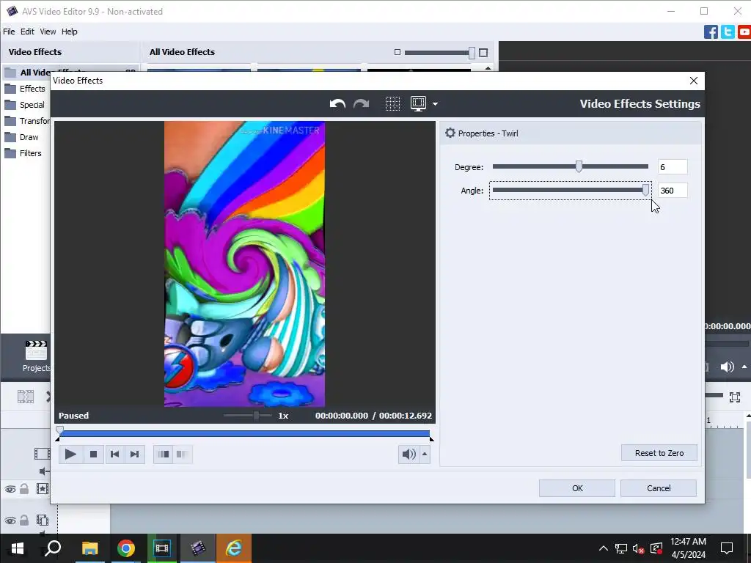
Task: Select the Effects folder in sidebar
Action: pyautogui.click(x=26, y=89)
